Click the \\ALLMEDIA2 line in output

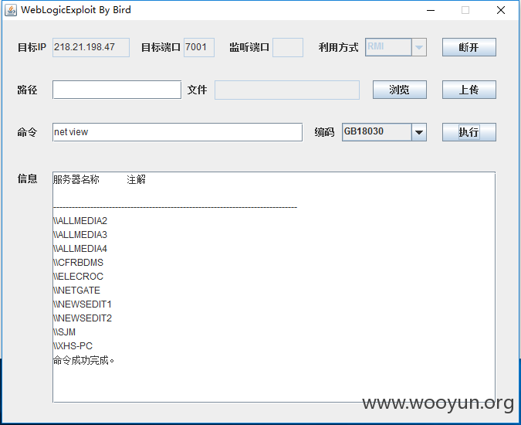pos(80,221)
